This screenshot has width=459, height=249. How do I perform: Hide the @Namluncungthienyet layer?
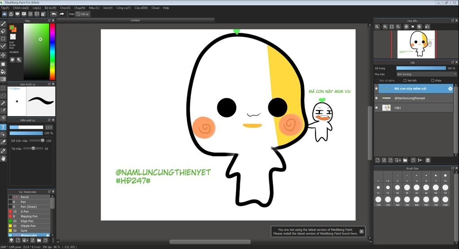[x=377, y=98]
